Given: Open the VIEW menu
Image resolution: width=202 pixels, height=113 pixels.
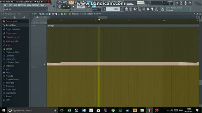Looking at the screenshot, I should click(29, 5).
